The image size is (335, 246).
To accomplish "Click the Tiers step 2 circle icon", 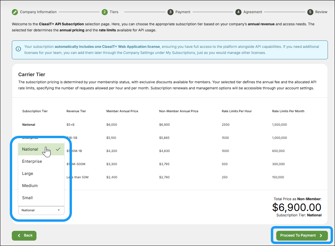I will pyautogui.click(x=104, y=12).
